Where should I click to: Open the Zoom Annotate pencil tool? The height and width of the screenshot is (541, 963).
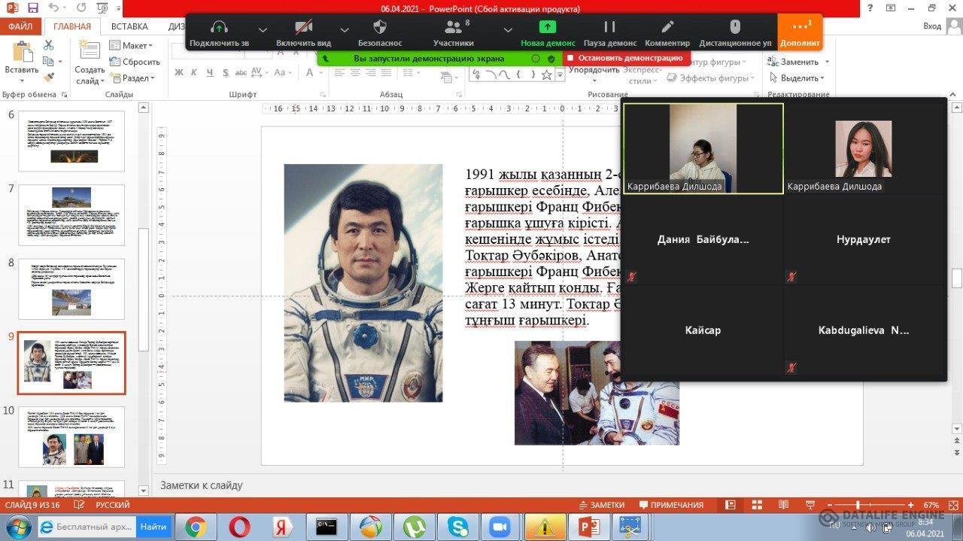coord(667,28)
